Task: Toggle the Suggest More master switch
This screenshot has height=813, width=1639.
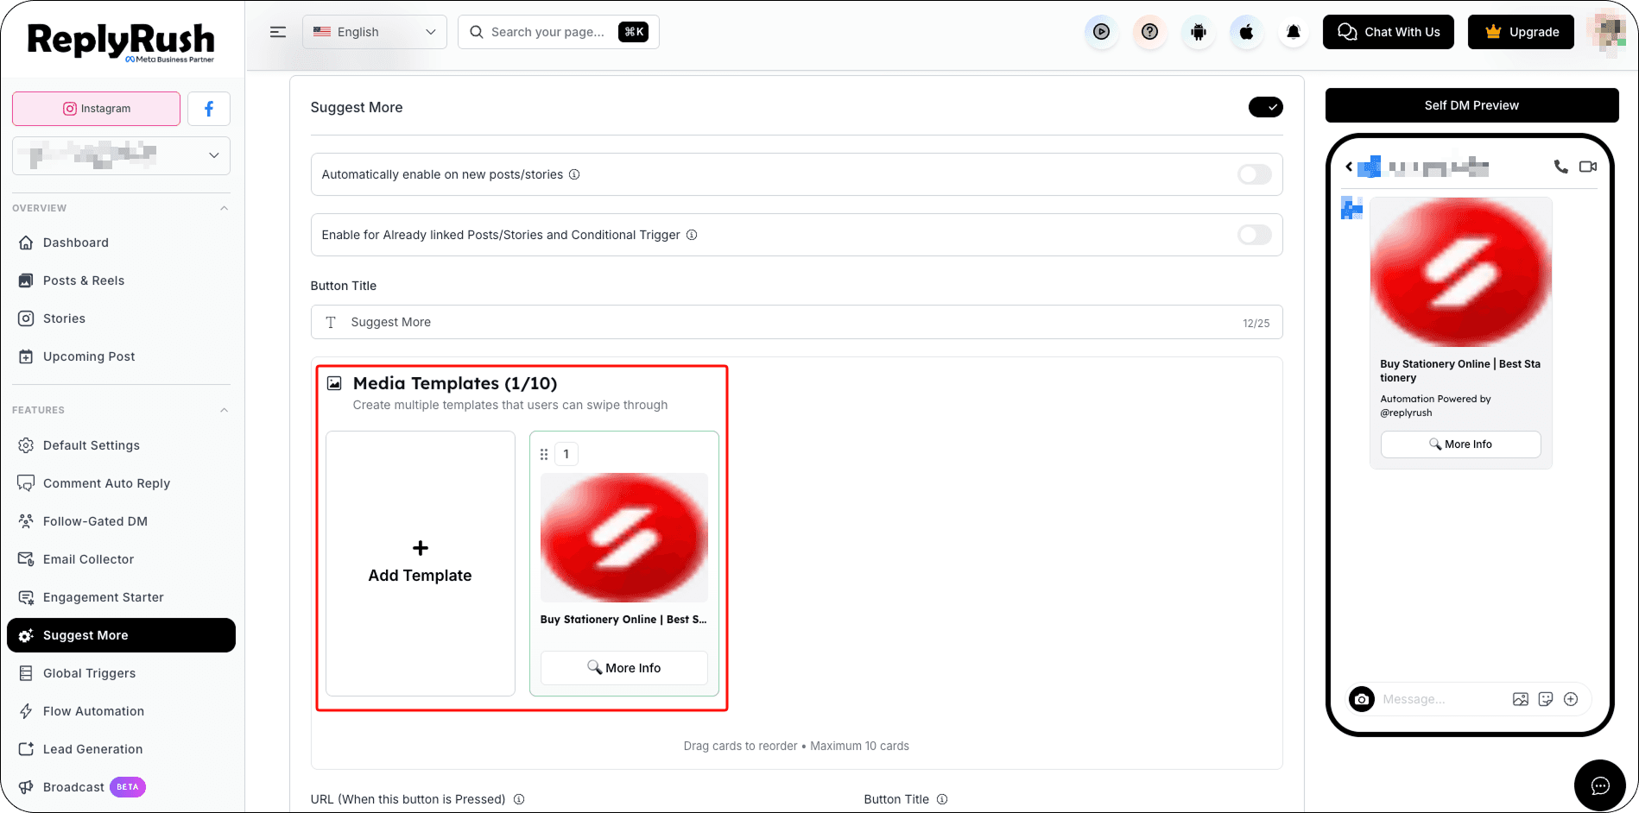Action: [1265, 107]
